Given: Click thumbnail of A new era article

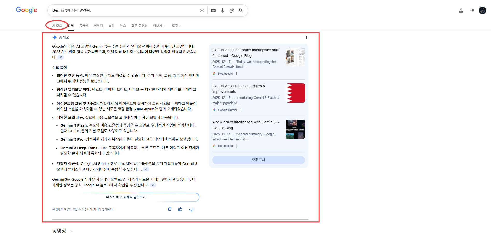Looking at the screenshot, I should (x=295, y=129).
